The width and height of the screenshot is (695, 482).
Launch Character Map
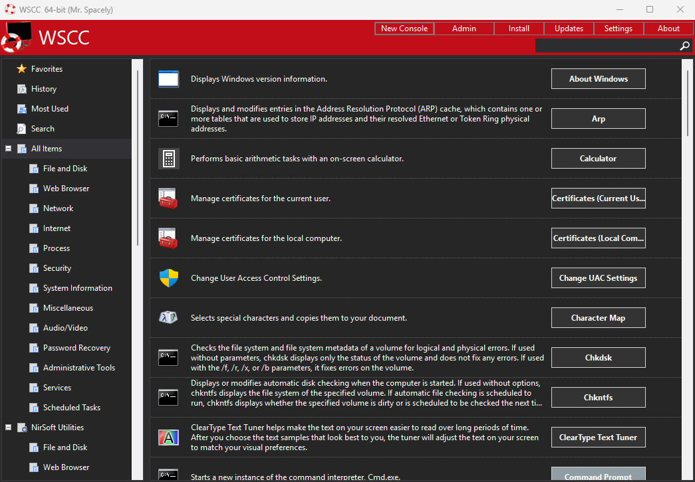(x=599, y=318)
